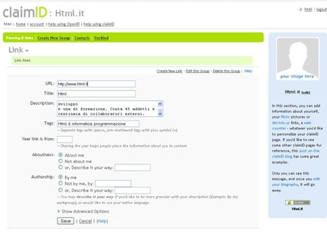Click inside the Description text area

click(107, 109)
